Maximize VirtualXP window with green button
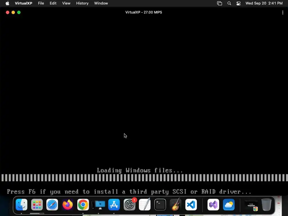The height and width of the screenshot is (216, 288). tap(19, 12)
